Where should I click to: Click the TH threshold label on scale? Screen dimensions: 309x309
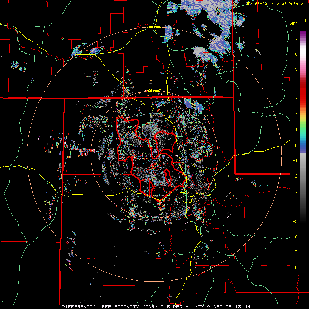[295, 267]
